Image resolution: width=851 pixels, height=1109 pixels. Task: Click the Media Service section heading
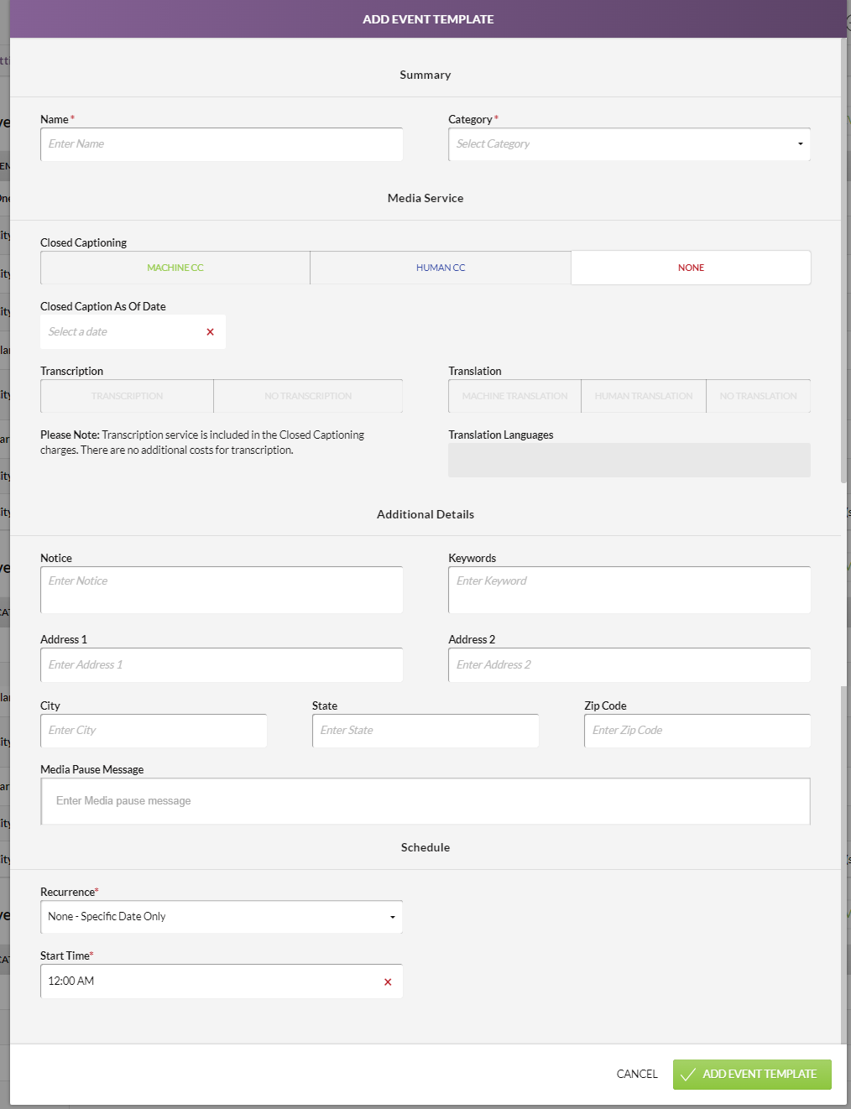tap(425, 198)
